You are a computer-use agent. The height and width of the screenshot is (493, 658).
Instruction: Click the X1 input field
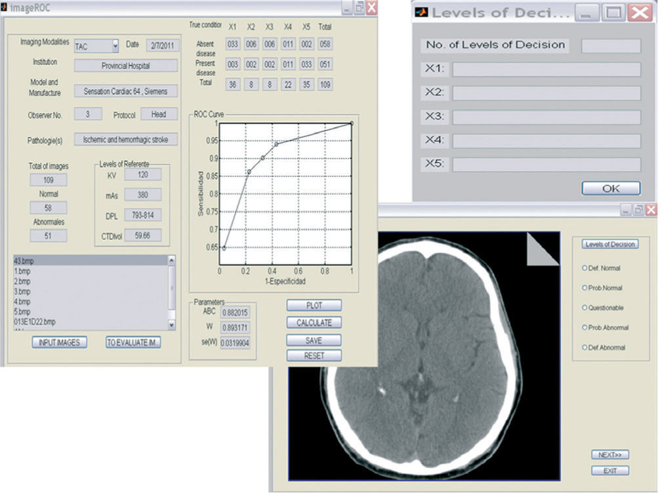point(546,69)
